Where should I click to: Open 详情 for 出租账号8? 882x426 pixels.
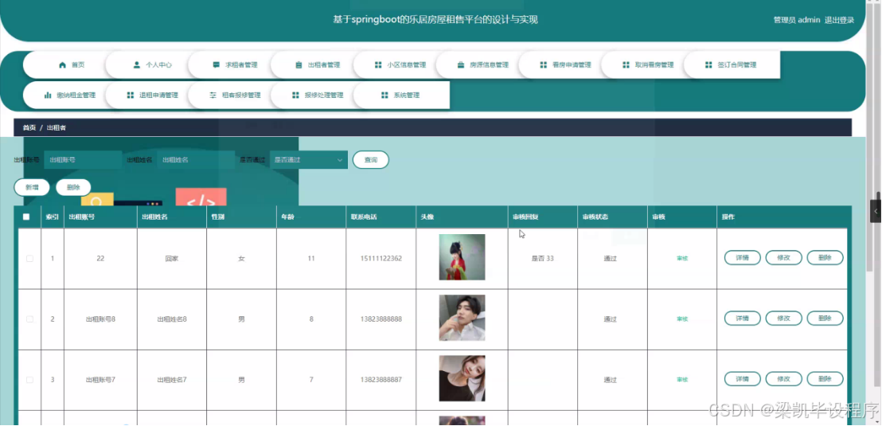click(743, 319)
